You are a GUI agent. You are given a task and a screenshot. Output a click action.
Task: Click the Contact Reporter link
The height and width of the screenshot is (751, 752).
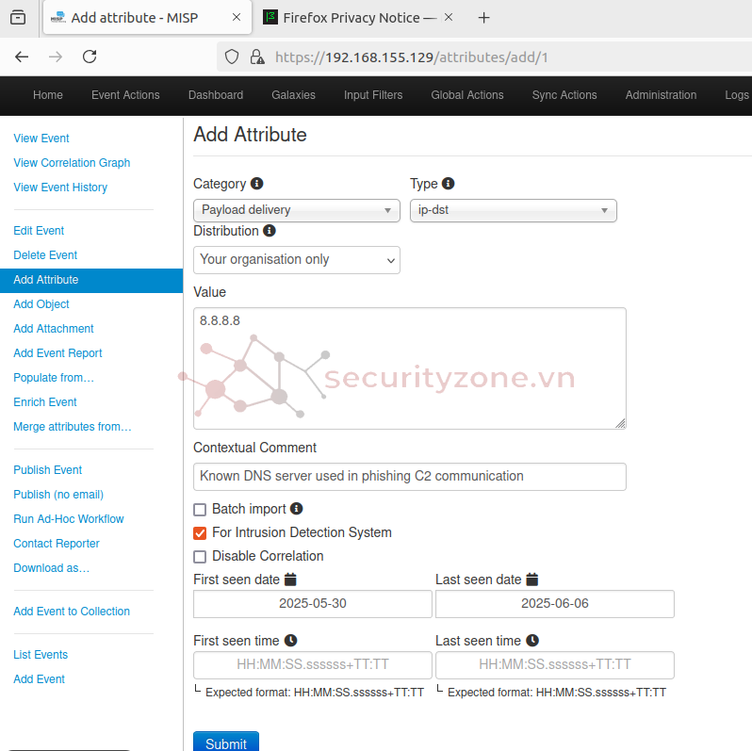tap(57, 544)
